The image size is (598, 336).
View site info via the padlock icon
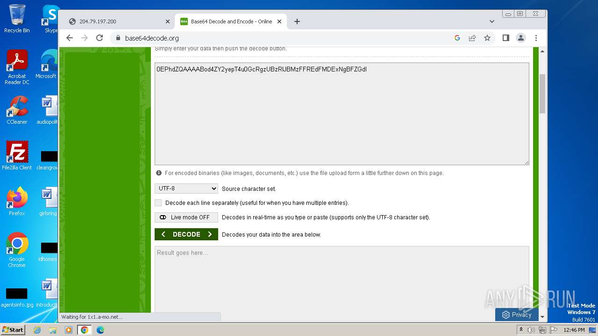118,38
